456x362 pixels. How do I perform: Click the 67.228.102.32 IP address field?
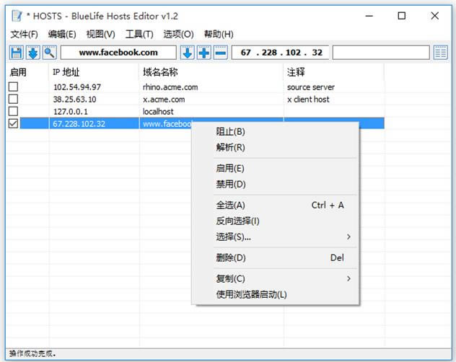tap(281, 53)
